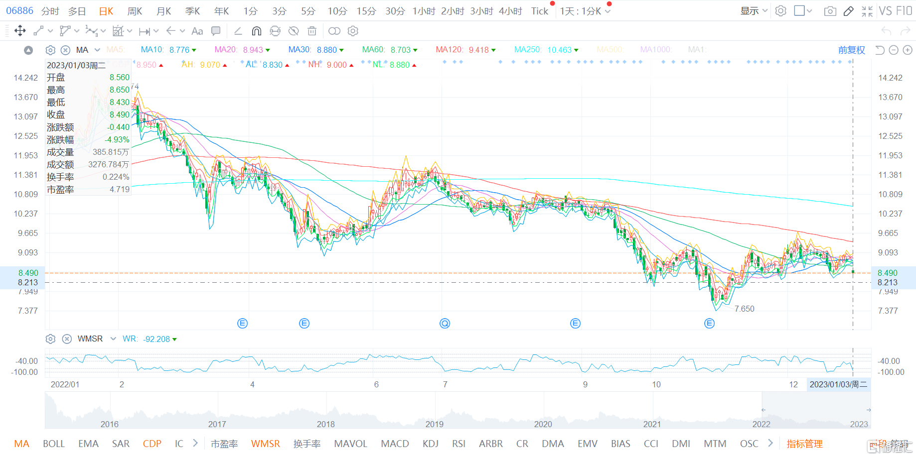Viewport: 916px width, 457px height.
Task: Open 指标管理 indicator management
Action: [x=804, y=444]
